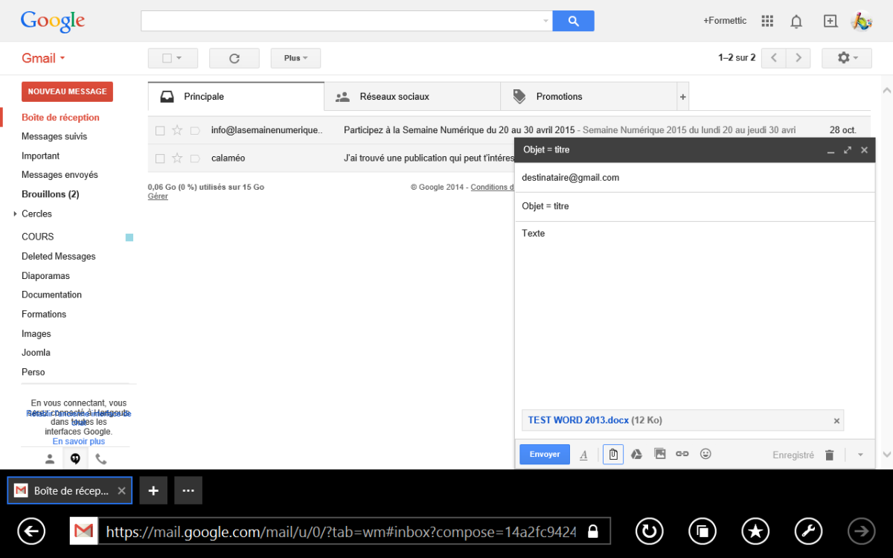Open the browser tab options ellipsis
893x558 pixels.
pos(188,491)
